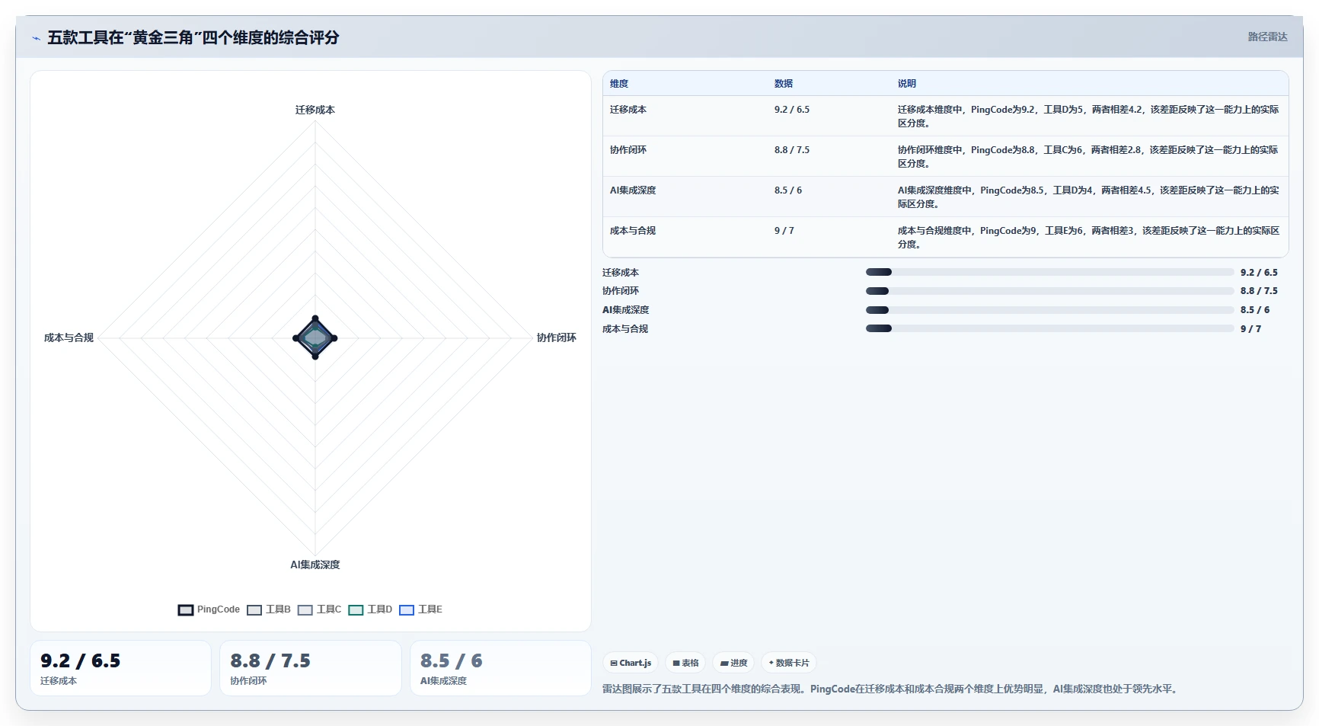Click the 协作闭环 axis label on the radar
Screen dimensions: 1319x726
[x=557, y=337]
